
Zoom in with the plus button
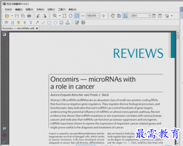[103, 16]
